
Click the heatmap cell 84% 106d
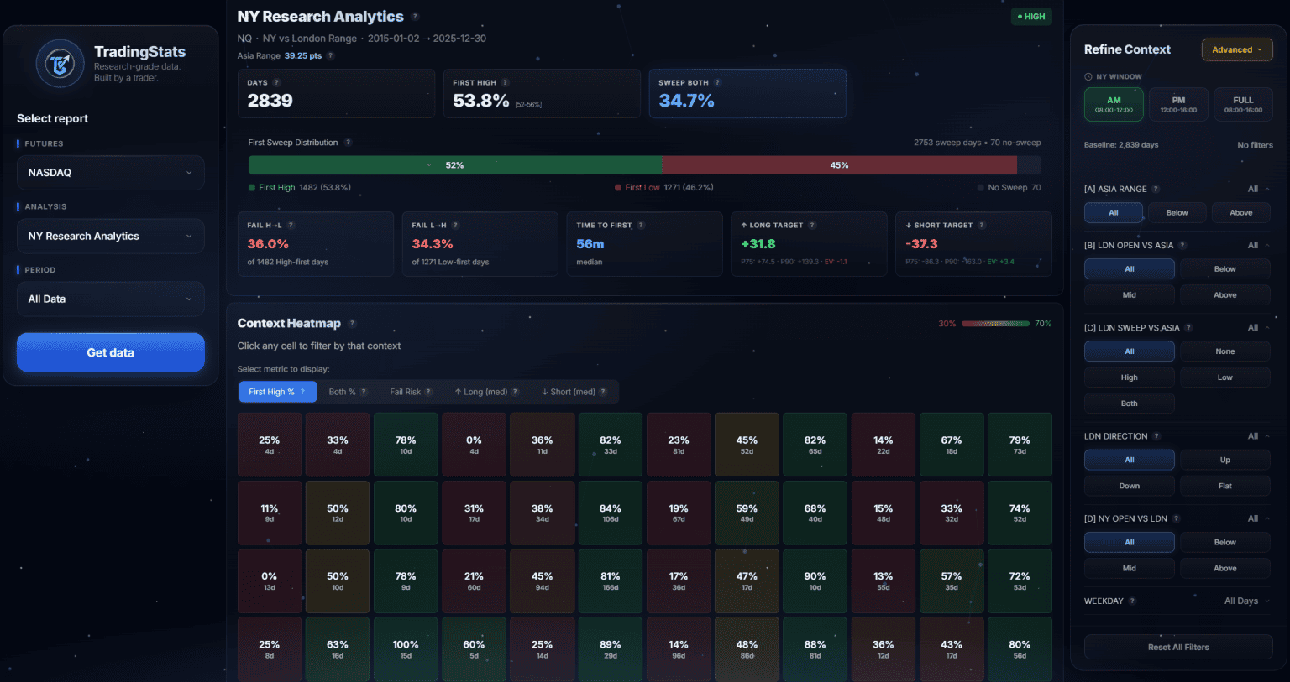click(x=611, y=513)
